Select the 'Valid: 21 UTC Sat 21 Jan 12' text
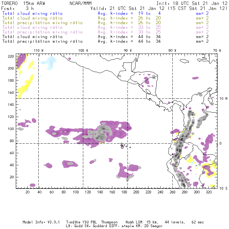The image size is (229, 229). pyautogui.click(x=127, y=8)
